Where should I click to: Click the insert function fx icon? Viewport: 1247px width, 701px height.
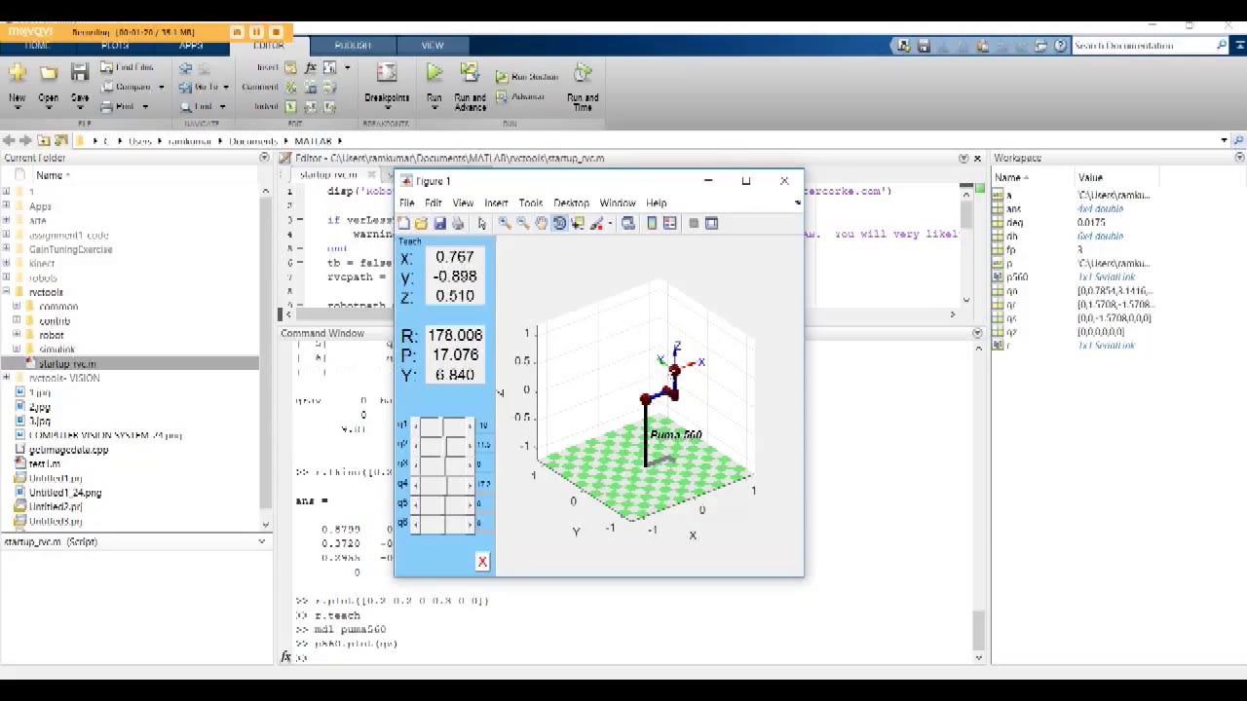pyautogui.click(x=311, y=67)
